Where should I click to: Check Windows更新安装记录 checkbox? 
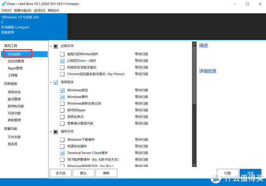click(62, 103)
